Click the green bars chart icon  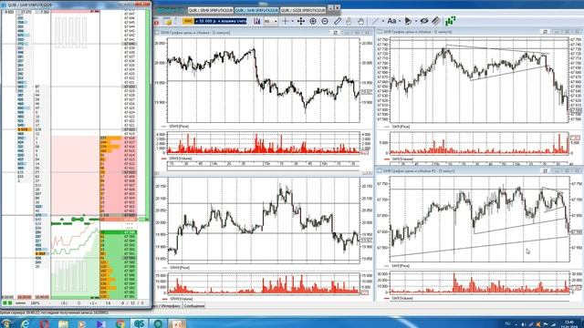point(450,21)
